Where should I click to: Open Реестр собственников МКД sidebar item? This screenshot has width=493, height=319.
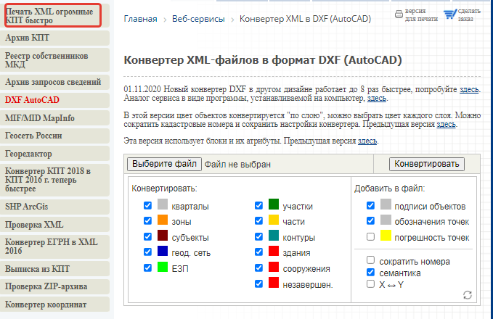(54, 60)
